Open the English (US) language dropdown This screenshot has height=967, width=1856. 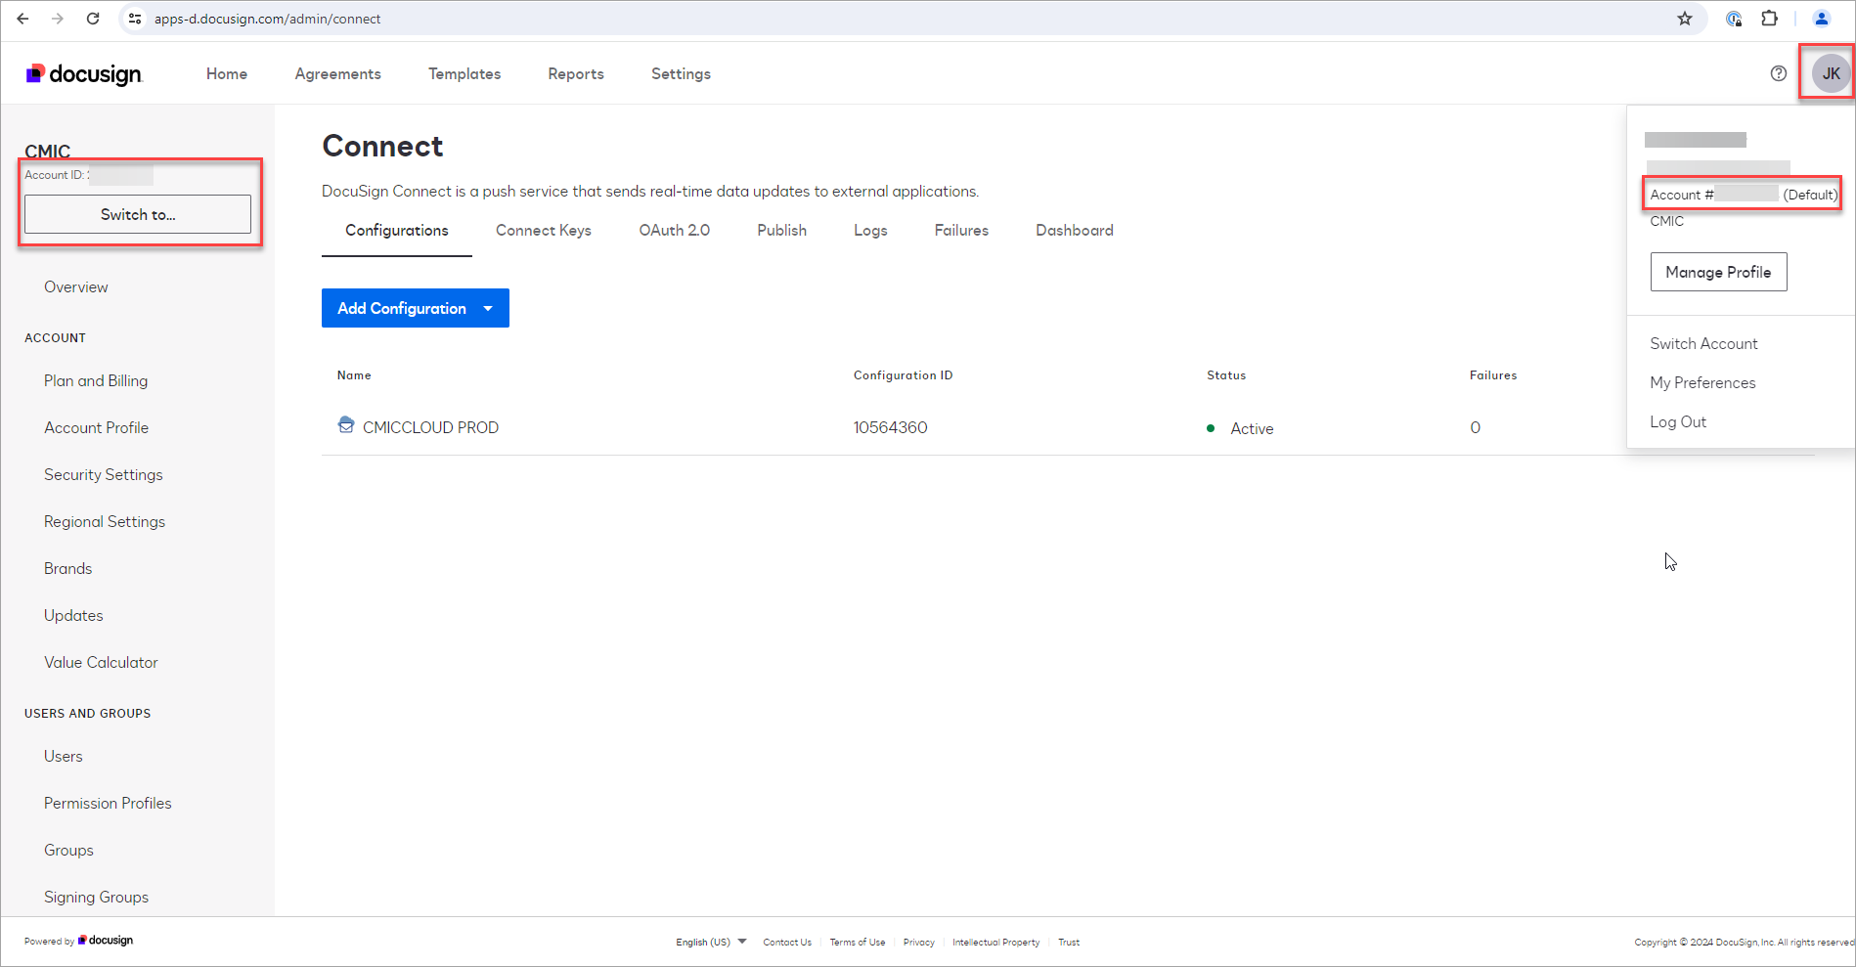click(x=711, y=943)
